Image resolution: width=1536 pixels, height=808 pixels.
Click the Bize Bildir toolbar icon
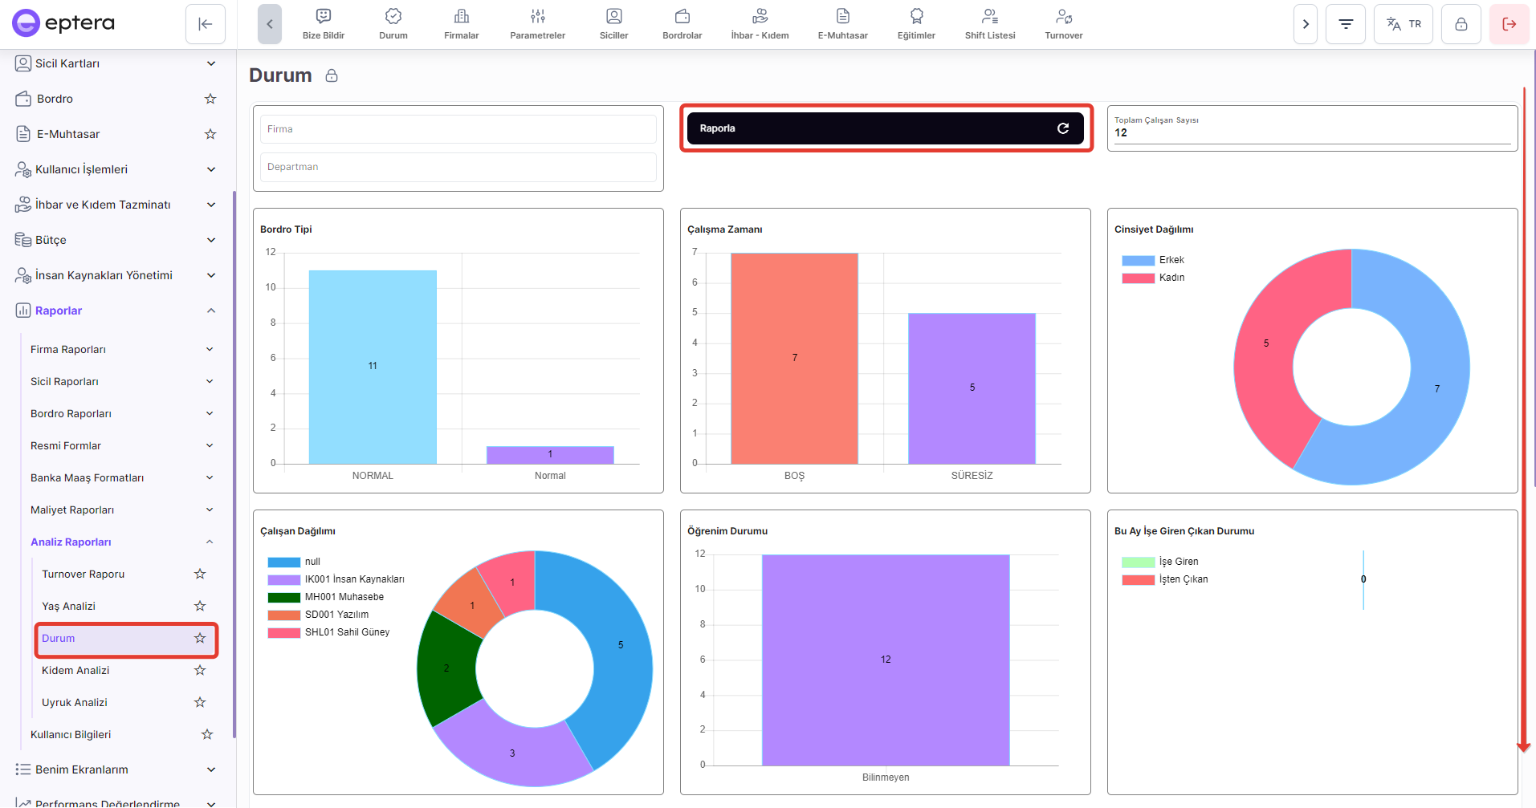[323, 24]
